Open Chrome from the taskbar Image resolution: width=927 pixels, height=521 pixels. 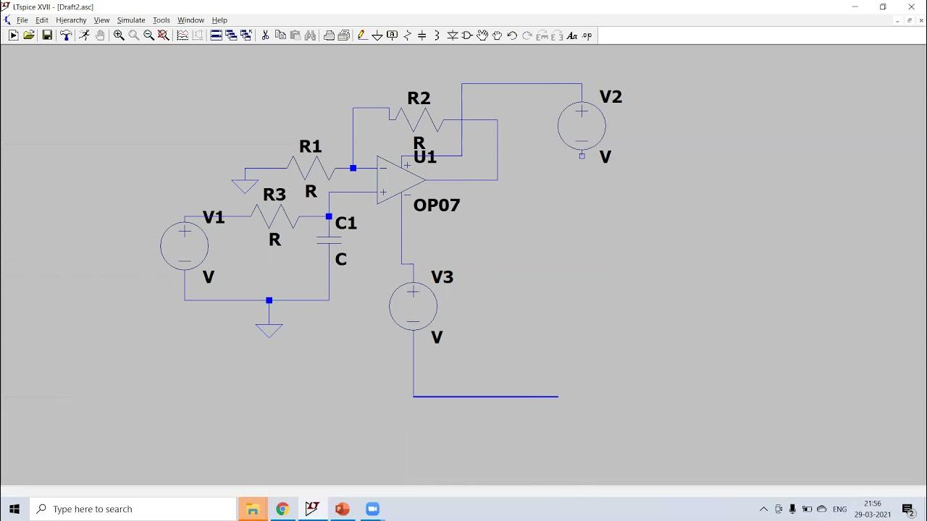tap(282, 509)
